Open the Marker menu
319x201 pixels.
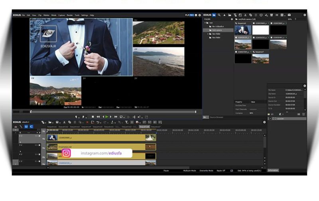point(46,15)
